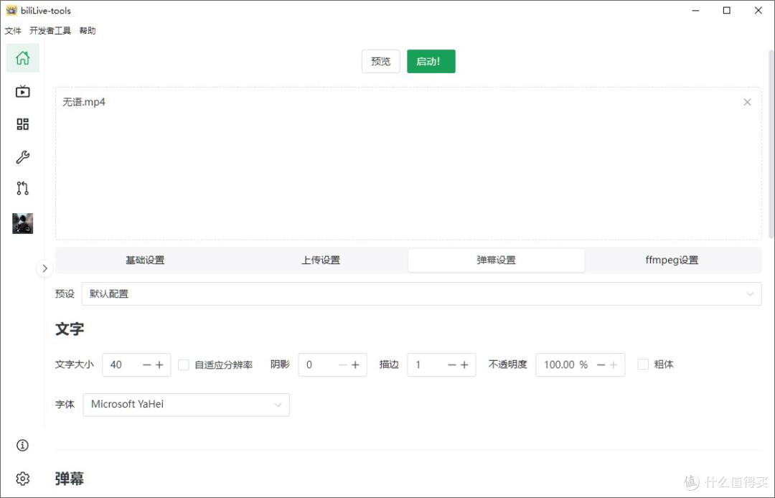Click the 预览 button
The image size is (775, 498).
(x=380, y=61)
